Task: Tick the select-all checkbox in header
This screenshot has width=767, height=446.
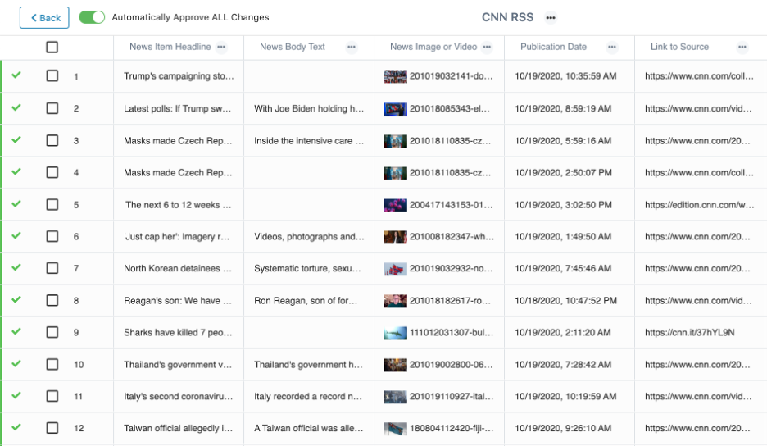Action: coord(52,47)
